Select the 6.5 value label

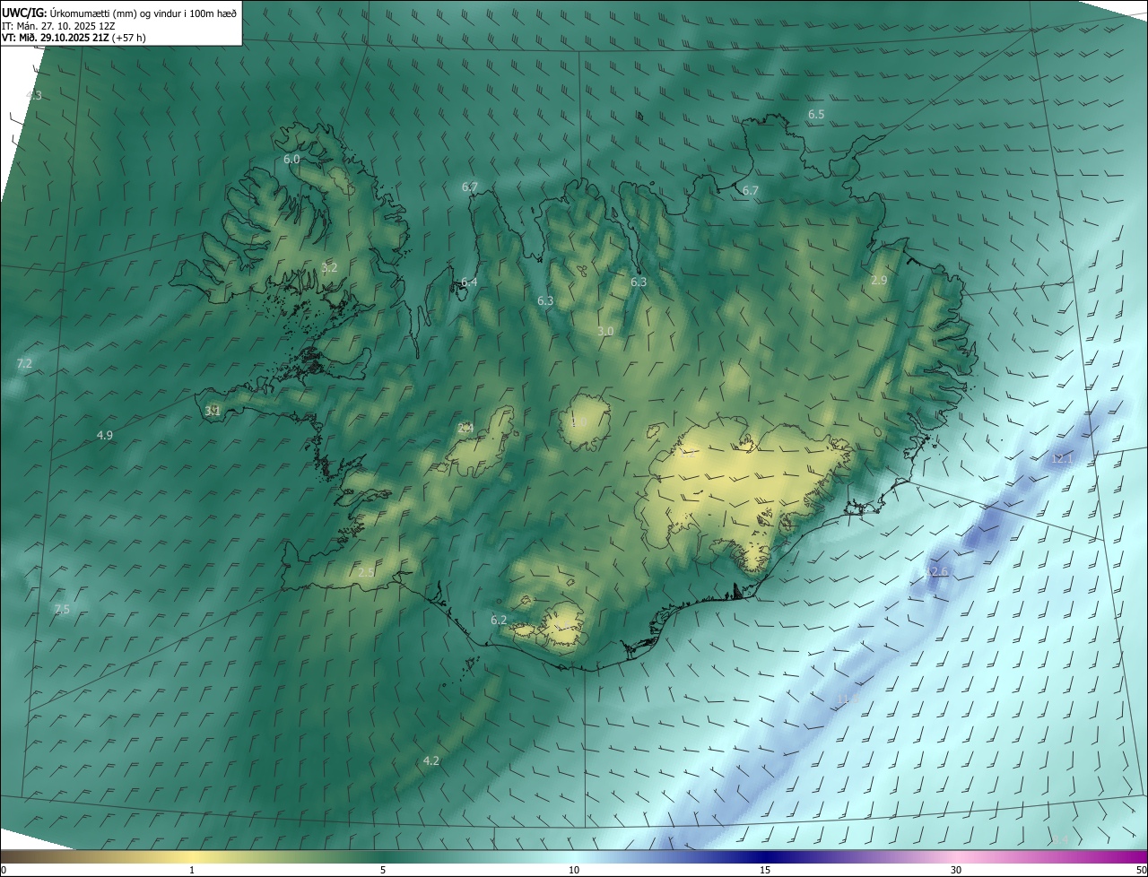(816, 114)
